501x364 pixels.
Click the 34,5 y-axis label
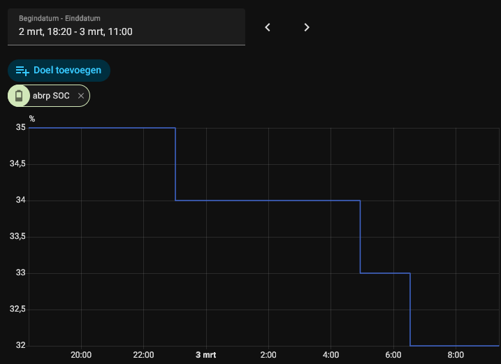[17, 163]
